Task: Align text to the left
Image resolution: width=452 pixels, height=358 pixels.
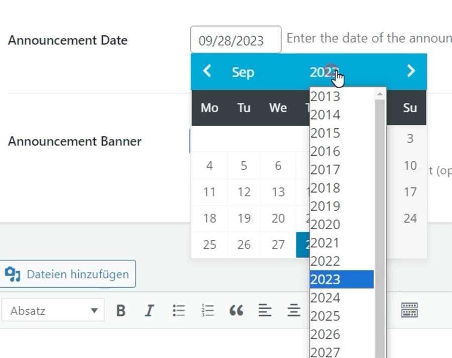Action: coord(265,311)
